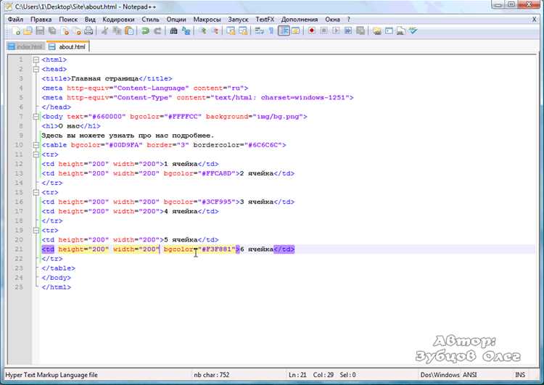This screenshot has width=544, height=385.
Task: Click the INS indicator in status bar
Action: coord(520,375)
